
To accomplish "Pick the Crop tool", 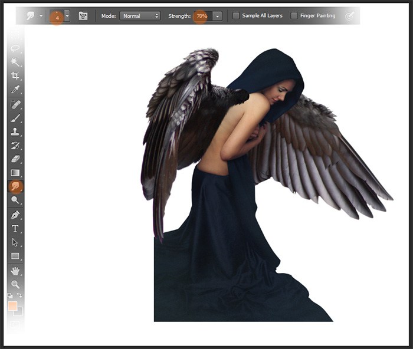I will pyautogui.click(x=15, y=76).
